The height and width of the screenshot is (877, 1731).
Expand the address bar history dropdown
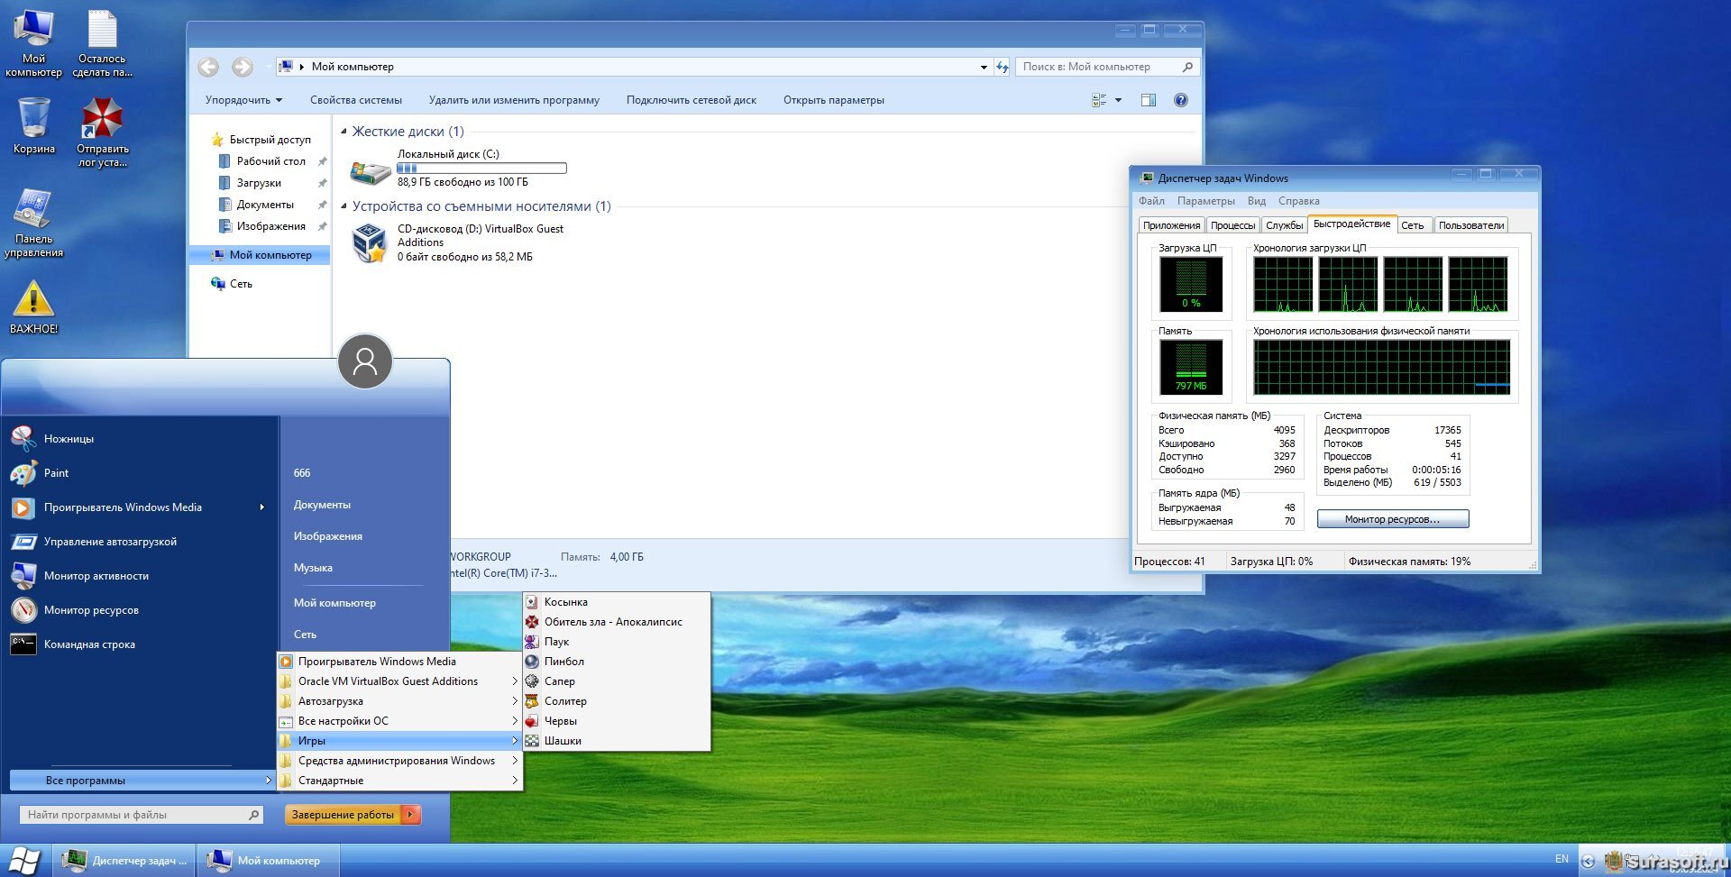[x=983, y=67]
